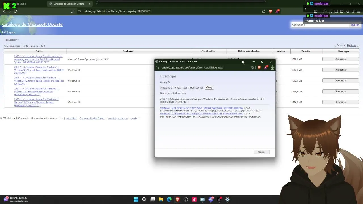This screenshot has height=204, width=363.
Task: Click the Buscar search link
Action: coord(355,25)
